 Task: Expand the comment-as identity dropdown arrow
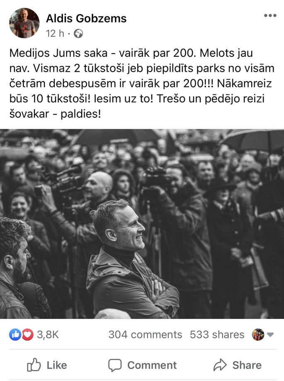click(x=270, y=335)
